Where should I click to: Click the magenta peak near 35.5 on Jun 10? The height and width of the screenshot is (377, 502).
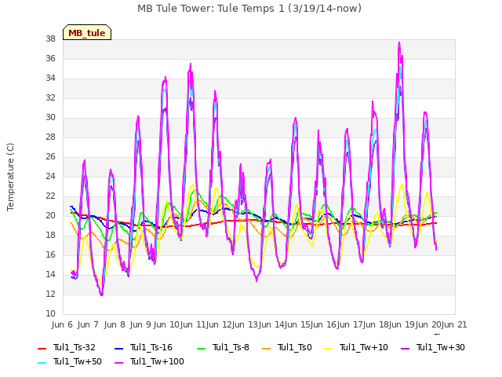point(191,64)
